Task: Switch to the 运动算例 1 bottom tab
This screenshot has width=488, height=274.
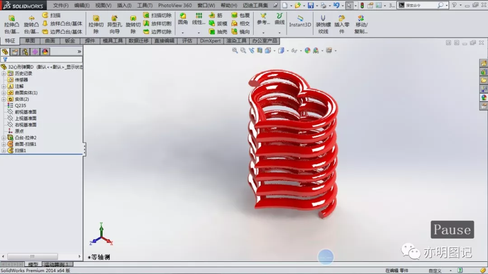Action: point(57,265)
